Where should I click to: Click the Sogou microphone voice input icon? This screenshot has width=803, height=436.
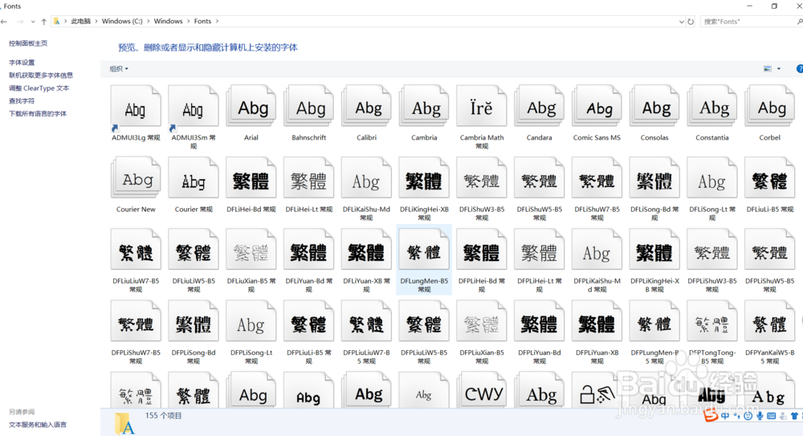760,416
